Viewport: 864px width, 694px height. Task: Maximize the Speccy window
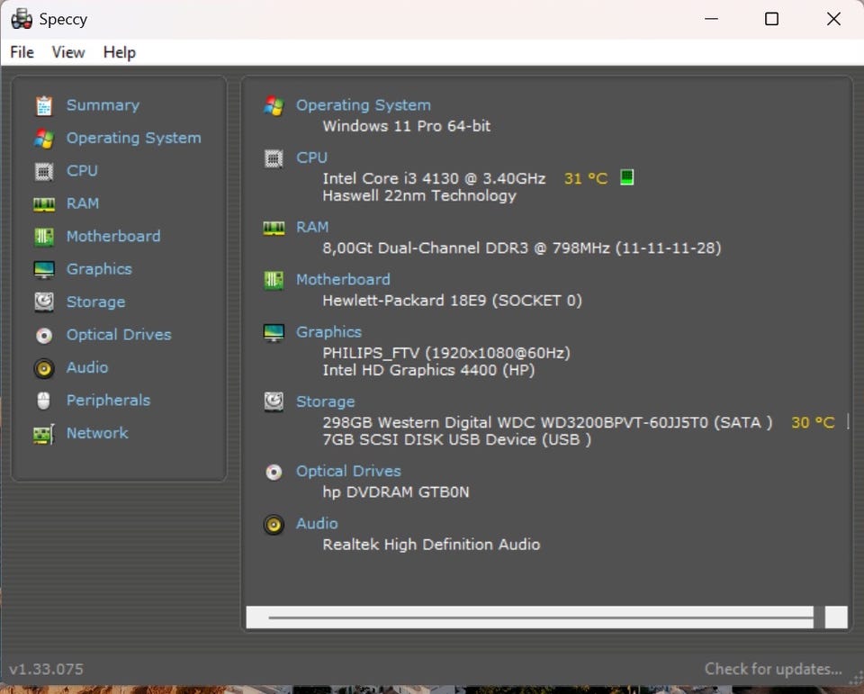(x=771, y=19)
